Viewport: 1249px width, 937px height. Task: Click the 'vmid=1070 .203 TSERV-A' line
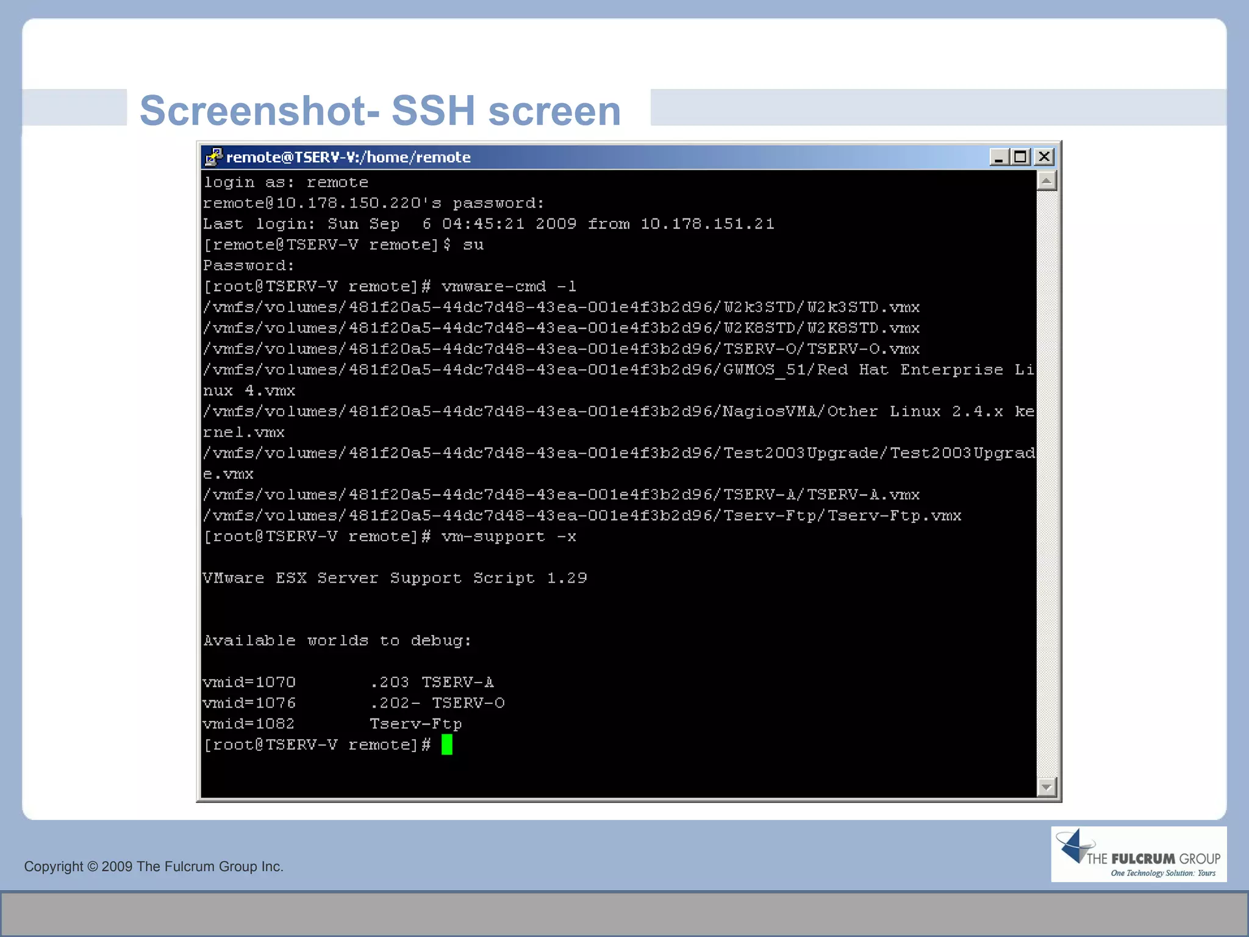(348, 682)
